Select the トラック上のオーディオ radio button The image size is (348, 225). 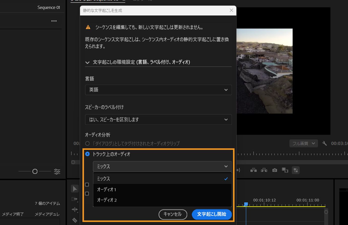[x=87, y=154]
